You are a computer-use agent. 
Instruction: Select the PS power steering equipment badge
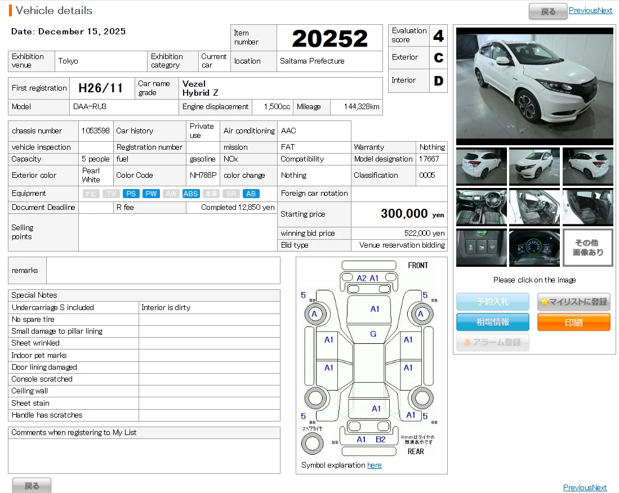131,194
